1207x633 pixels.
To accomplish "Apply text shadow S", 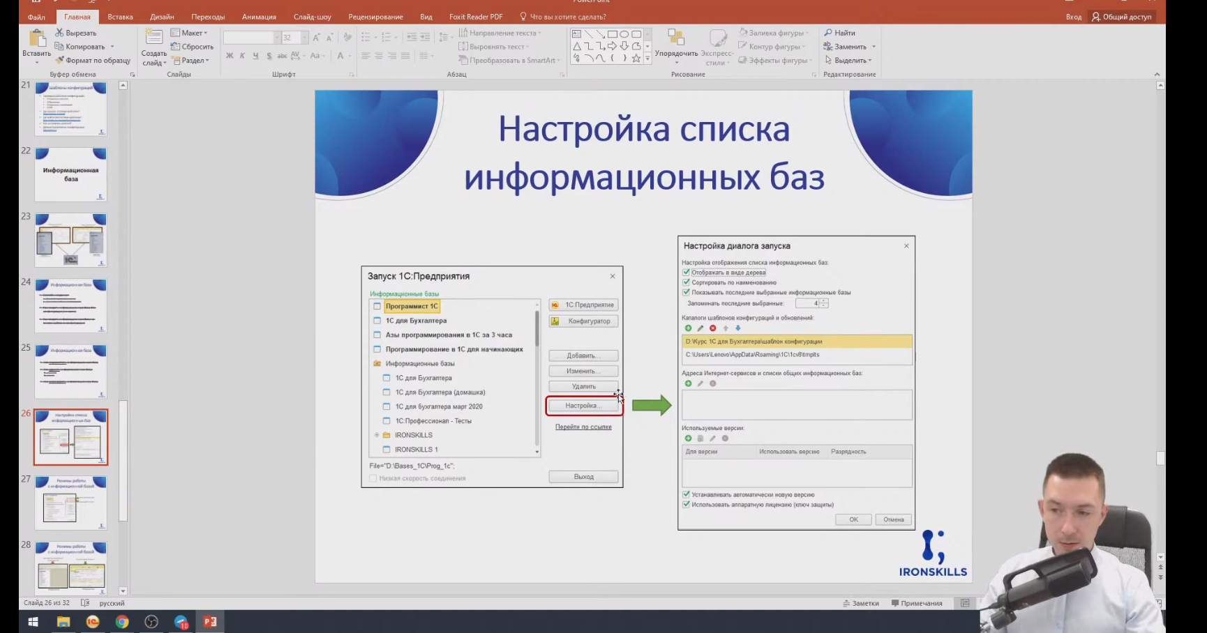I will tap(269, 56).
